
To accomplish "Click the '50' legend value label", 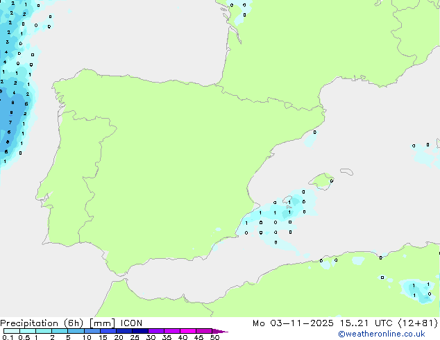I will click(x=214, y=337).
